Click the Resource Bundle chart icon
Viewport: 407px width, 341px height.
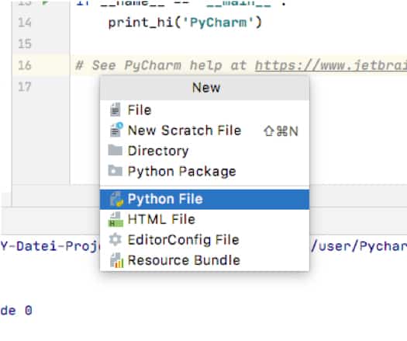[116, 260]
